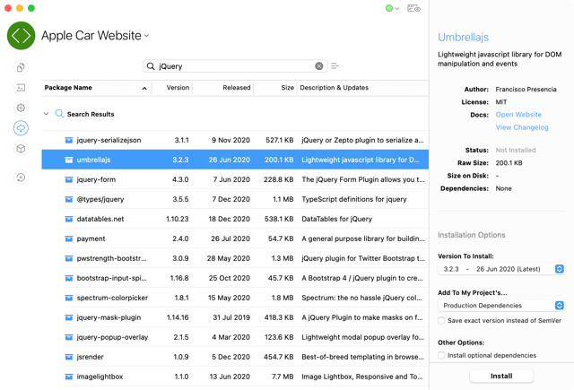Viewport: 574px width, 390px height.
Task: Click the preview eye window icon
Action: tap(413, 8)
